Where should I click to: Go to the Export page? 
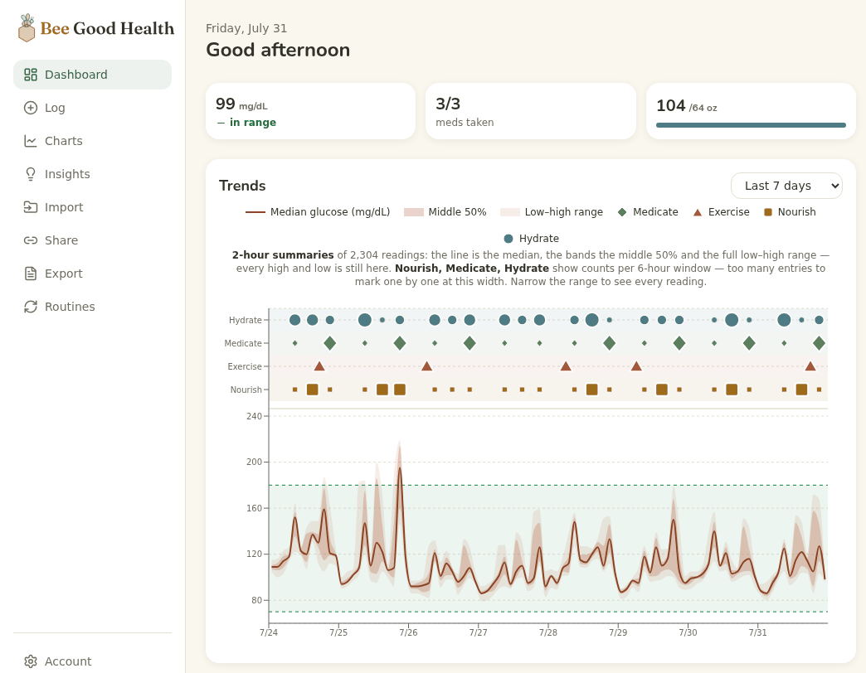coord(92,273)
